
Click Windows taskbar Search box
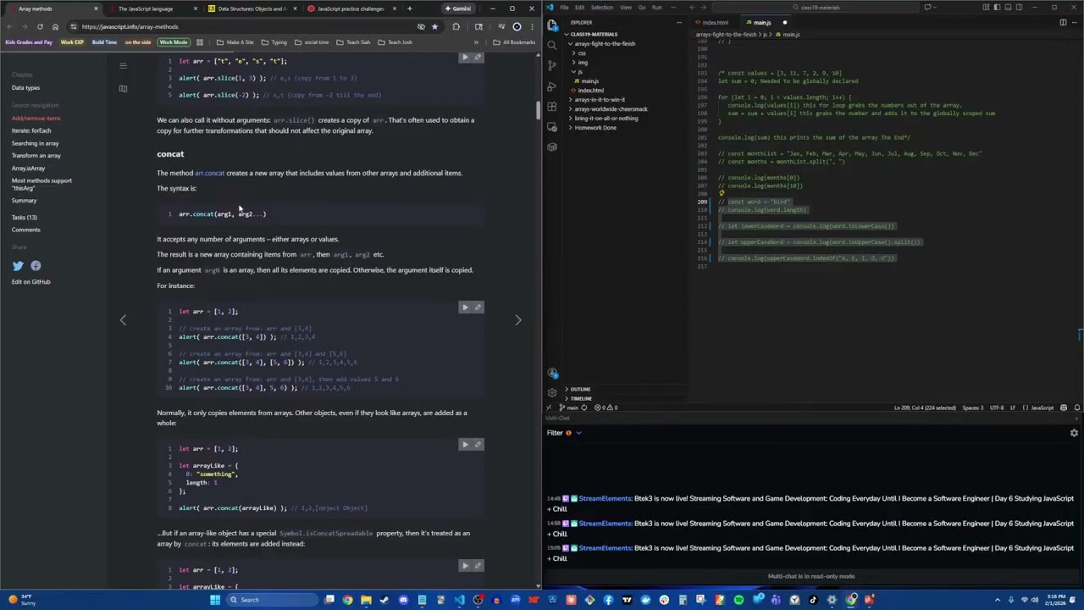pos(271,600)
